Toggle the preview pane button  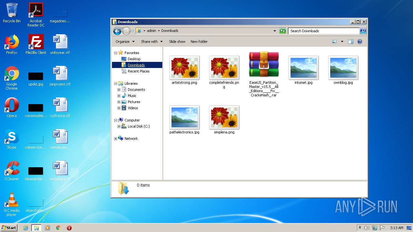[x=351, y=42]
